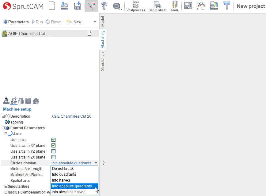Run the operation calculation
The width and height of the screenshot is (266, 196).
click(x=37, y=22)
